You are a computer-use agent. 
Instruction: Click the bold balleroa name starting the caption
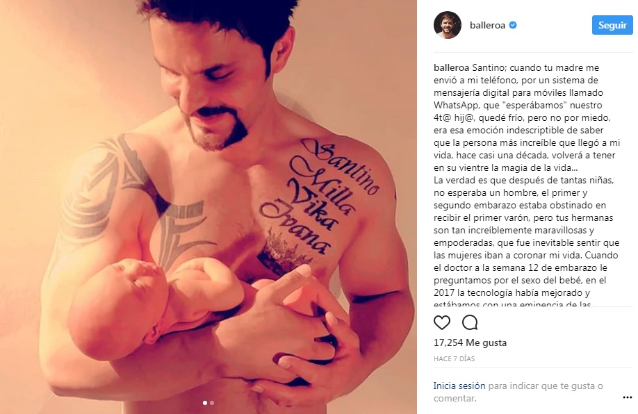click(452, 67)
